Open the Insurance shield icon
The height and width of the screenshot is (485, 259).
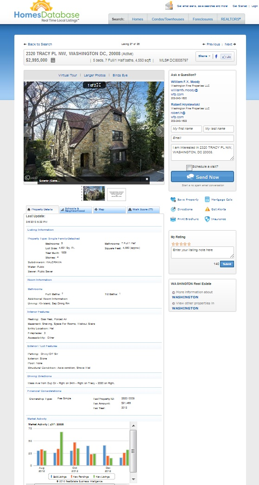207,219
